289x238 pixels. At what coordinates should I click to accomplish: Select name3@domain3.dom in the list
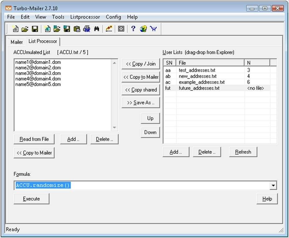point(38,73)
